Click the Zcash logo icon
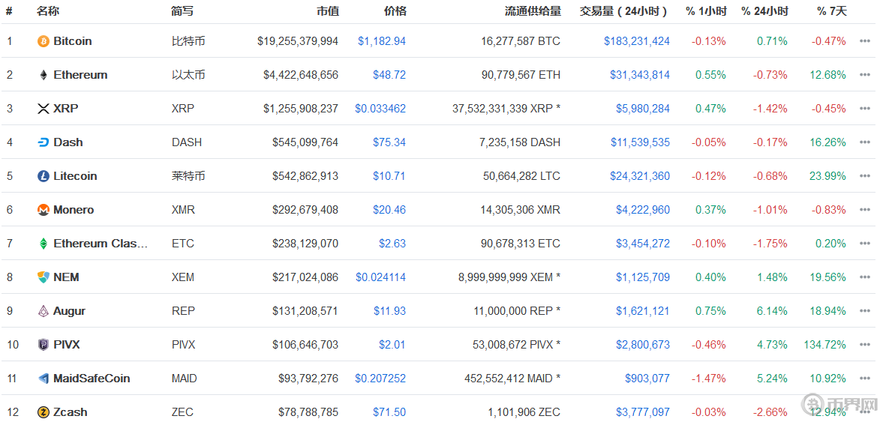This screenshot has width=886, height=425. coord(44,412)
